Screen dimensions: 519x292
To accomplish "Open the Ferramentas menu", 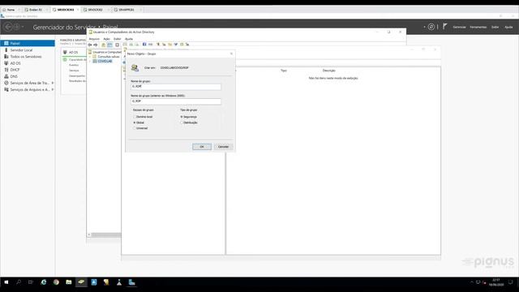I will (x=478, y=27).
